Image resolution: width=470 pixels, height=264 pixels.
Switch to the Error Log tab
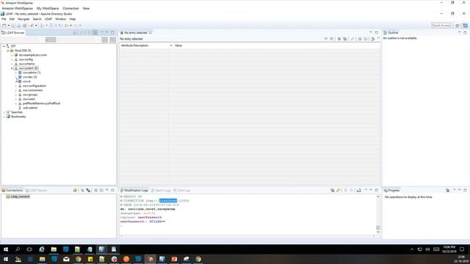point(181,191)
